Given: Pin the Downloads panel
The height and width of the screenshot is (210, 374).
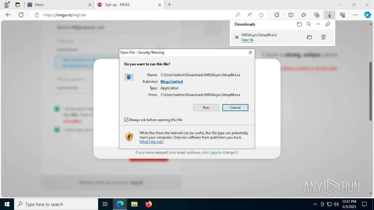Looking at the screenshot, I should click(328, 24).
